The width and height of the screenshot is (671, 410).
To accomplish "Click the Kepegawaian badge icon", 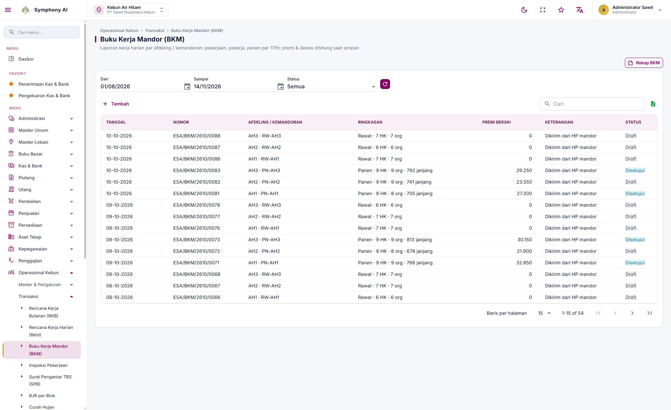I will pos(11,249).
